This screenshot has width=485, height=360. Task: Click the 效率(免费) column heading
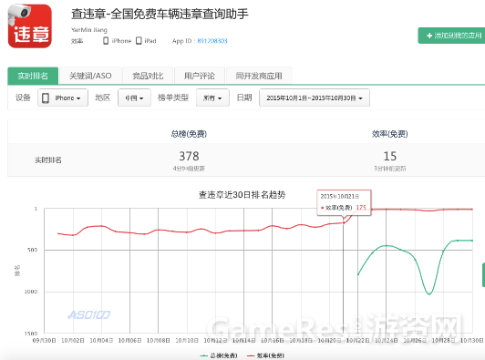390,134
